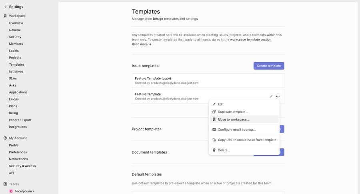This screenshot has width=360, height=194.
Task: Navigate to Security & Access
Action: (22, 166)
